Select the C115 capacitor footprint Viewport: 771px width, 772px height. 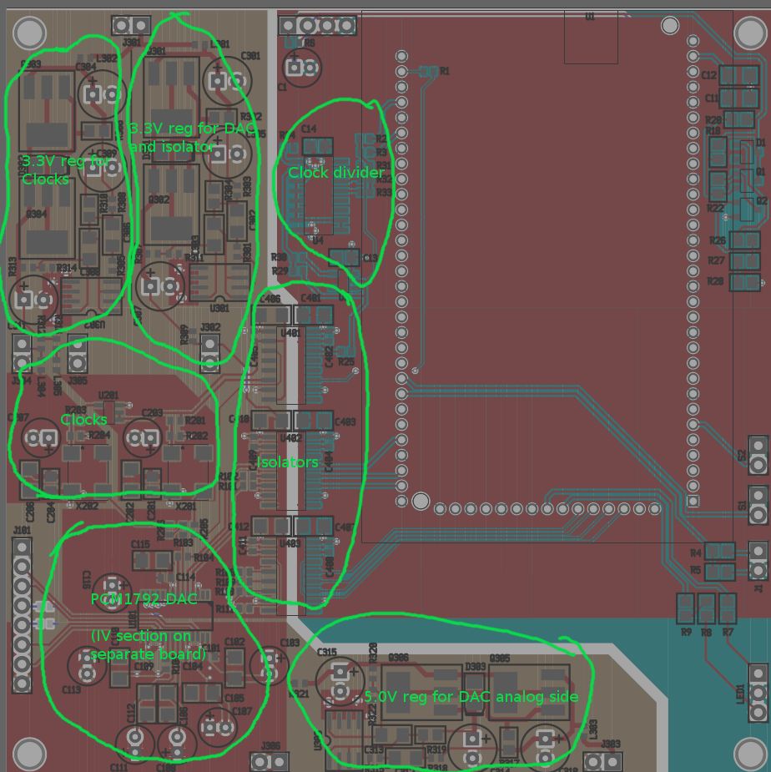(x=152, y=560)
